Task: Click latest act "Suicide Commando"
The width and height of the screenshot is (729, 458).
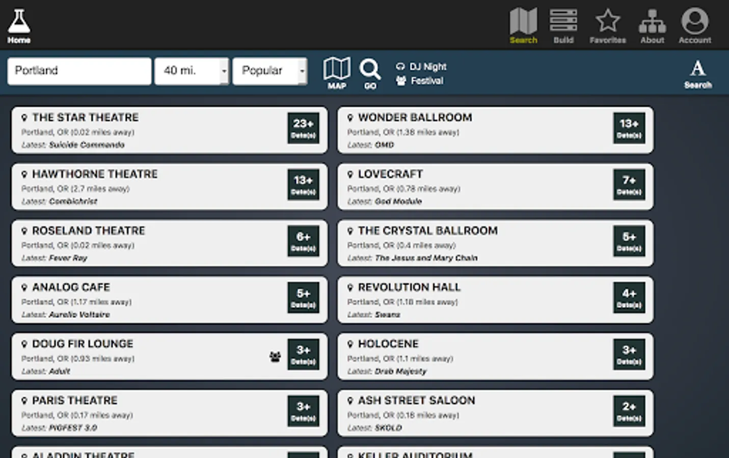Action: tap(87, 145)
